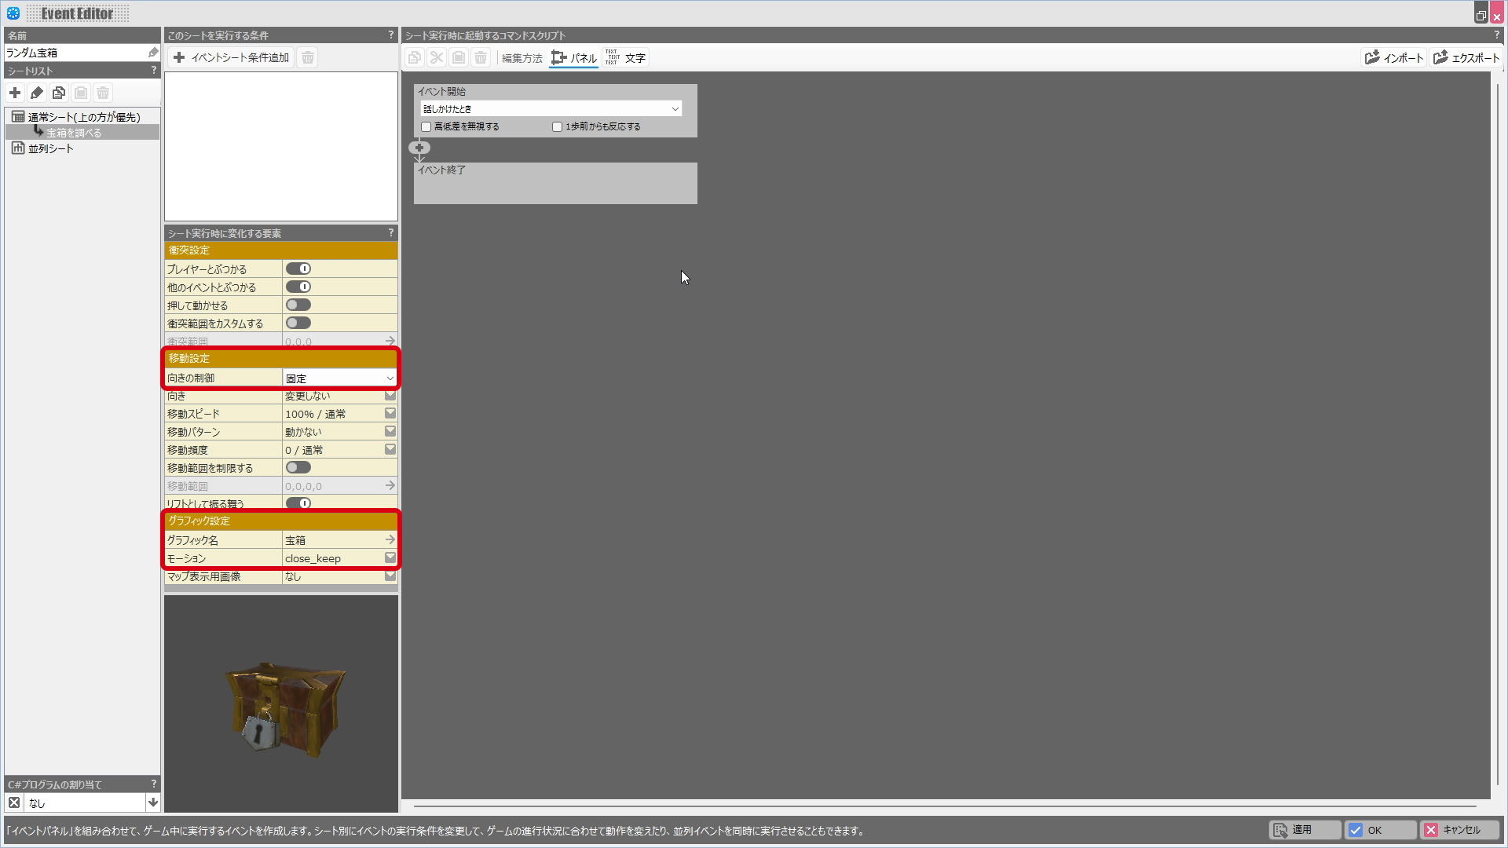The image size is (1508, 848).
Task: Click ランダム宝箱 name input field
Action: 75,53
